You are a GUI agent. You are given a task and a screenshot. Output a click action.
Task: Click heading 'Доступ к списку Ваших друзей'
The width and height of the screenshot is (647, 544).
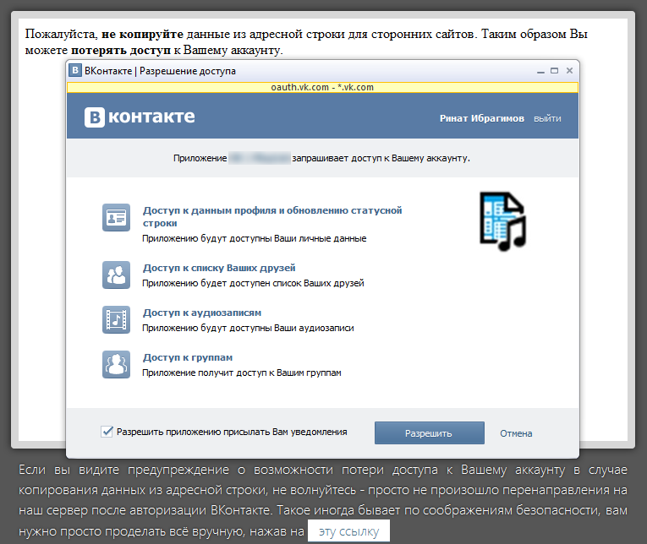coord(219,268)
